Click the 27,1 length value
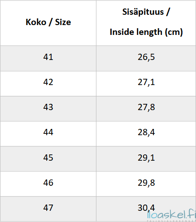Screen dimensions: 196x222 pyautogui.click(x=146, y=82)
